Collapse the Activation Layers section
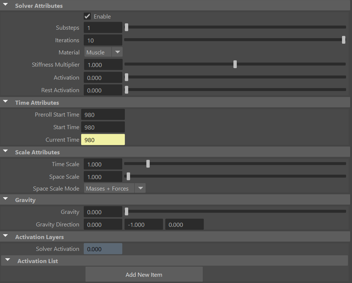The image size is (352, 283). (x=5, y=236)
